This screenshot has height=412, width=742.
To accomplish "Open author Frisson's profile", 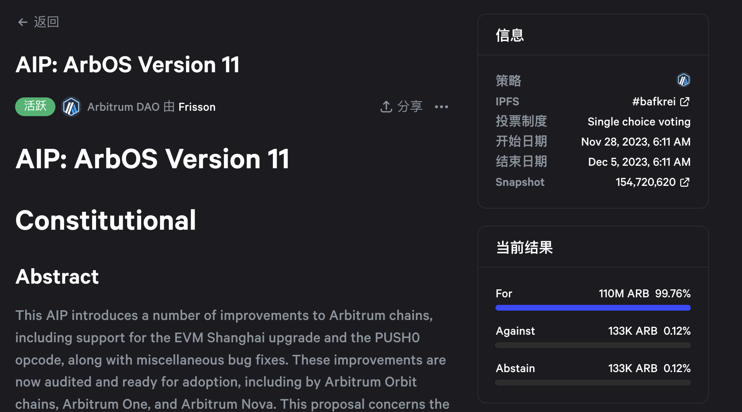I will pyautogui.click(x=197, y=107).
